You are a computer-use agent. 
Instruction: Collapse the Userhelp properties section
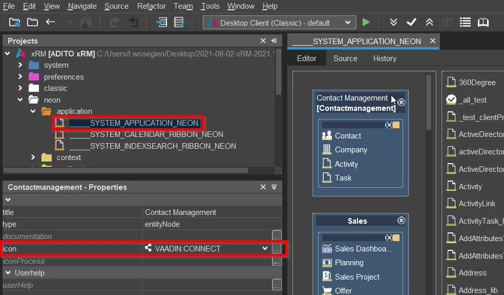[x=8, y=272]
